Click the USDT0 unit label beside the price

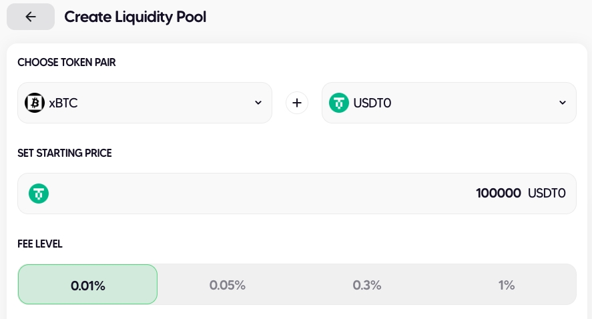click(547, 194)
